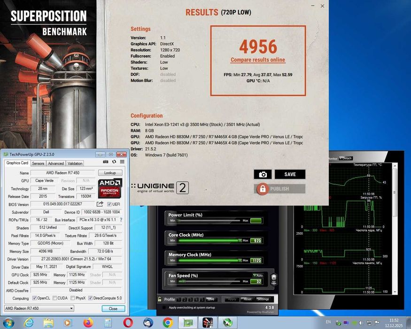Click the Core Clock value field 925

pos(256,241)
